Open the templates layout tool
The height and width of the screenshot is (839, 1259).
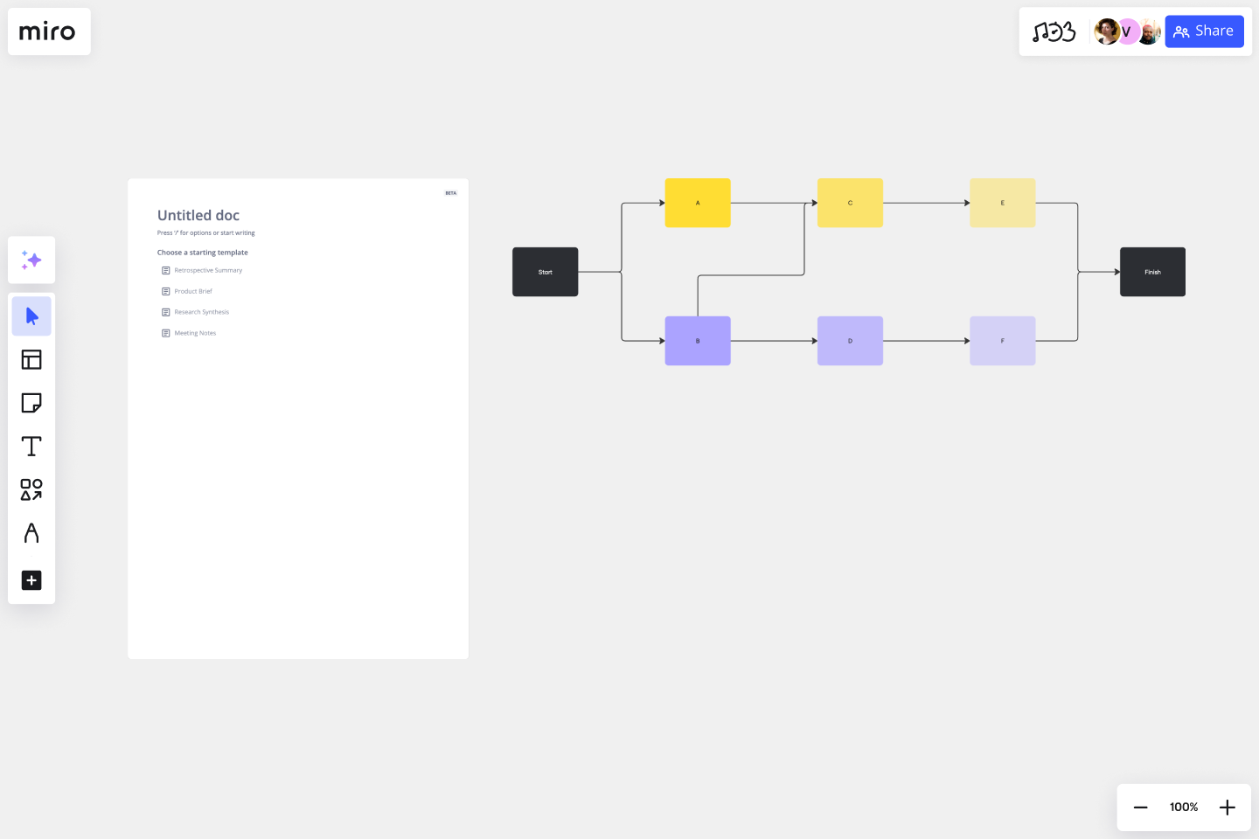(31, 360)
